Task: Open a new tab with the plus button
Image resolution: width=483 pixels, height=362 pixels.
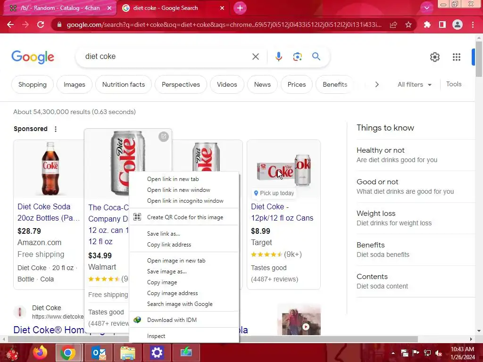Action: point(240,8)
